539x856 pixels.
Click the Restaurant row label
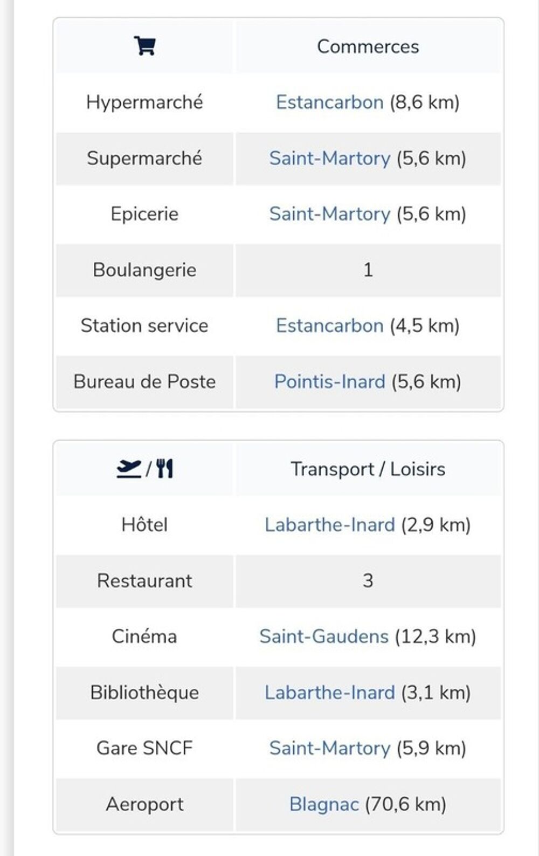coord(144,580)
